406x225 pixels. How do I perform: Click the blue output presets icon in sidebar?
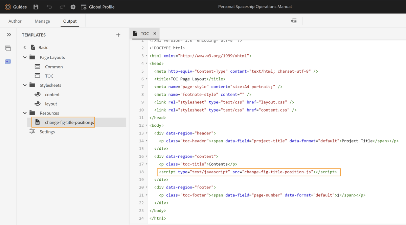click(x=8, y=61)
